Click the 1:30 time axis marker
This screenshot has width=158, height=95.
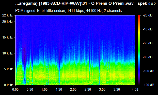point(59,89)
